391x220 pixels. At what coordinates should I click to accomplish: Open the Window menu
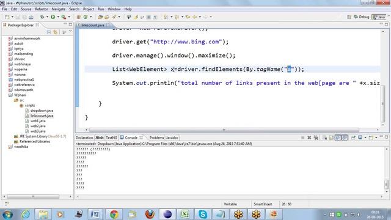pos(114,9)
